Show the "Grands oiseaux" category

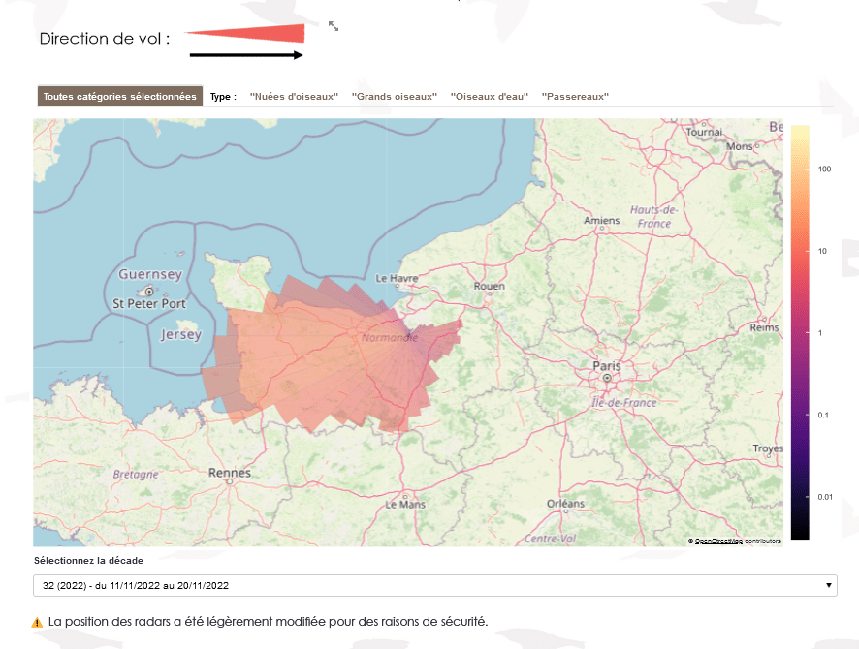(x=394, y=97)
